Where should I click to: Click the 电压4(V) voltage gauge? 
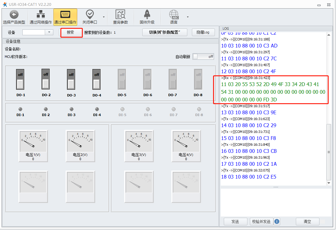tap(186, 146)
